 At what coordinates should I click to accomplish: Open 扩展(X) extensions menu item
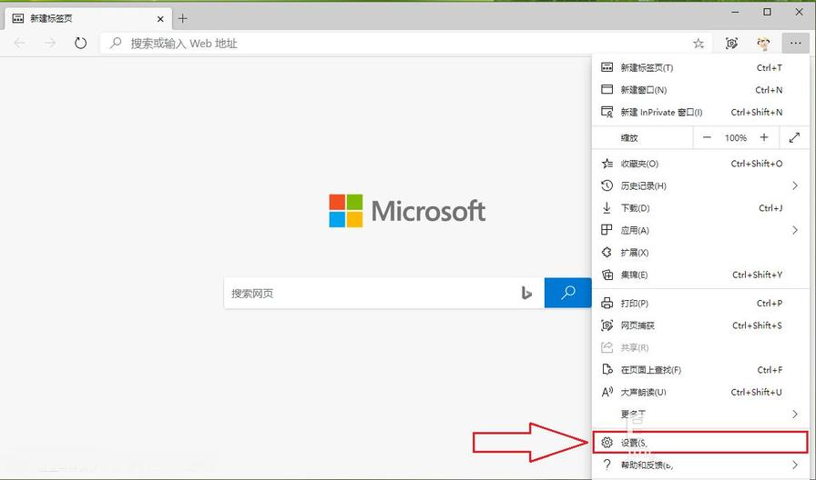[700, 253]
